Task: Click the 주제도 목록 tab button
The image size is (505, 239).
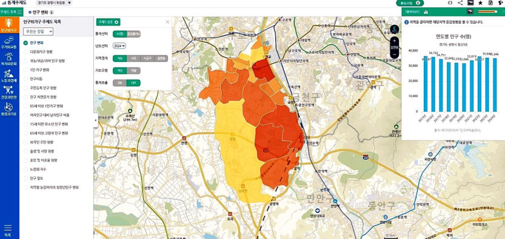Action: (12, 12)
